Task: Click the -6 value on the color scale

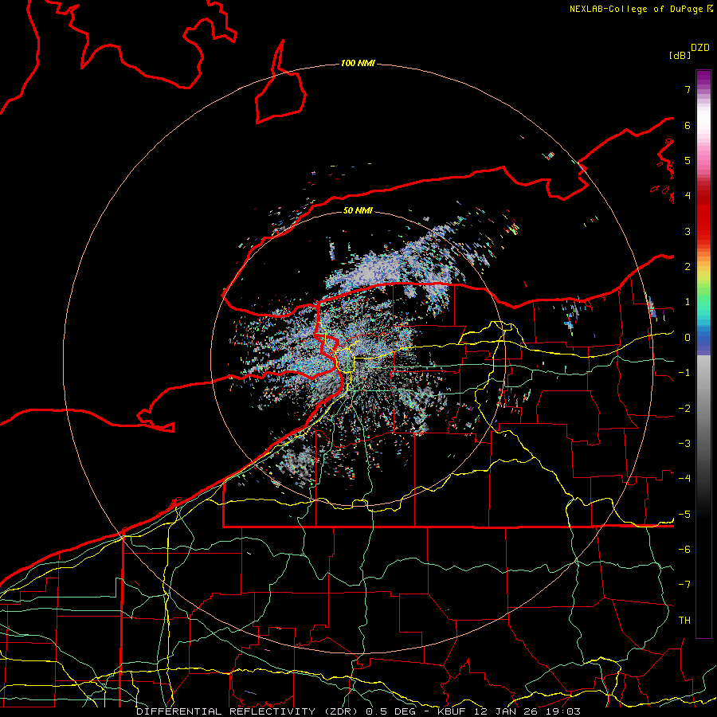Action: click(x=684, y=550)
